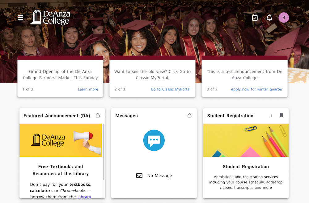Open the hamburger navigation menu
Viewport: 309px width, 203px height.
tap(20, 18)
